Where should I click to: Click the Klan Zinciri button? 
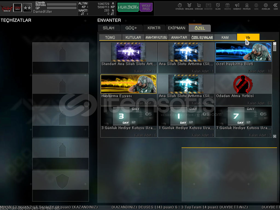tap(128, 7)
